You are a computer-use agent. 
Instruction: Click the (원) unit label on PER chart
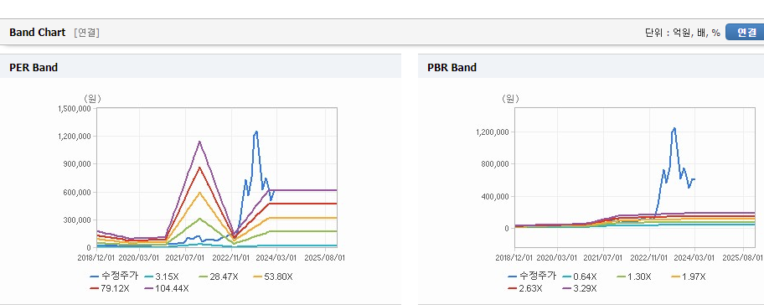[93, 99]
